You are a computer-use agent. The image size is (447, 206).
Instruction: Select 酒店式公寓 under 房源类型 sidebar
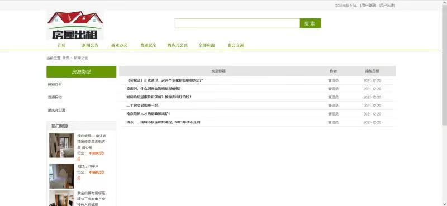(x=57, y=110)
